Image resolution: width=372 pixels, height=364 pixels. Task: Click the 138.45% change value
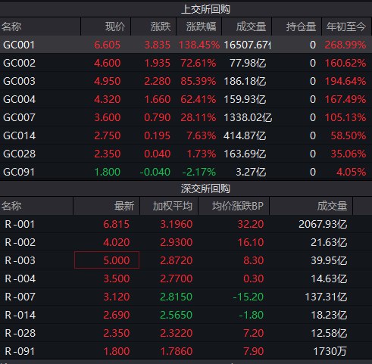tap(199, 45)
